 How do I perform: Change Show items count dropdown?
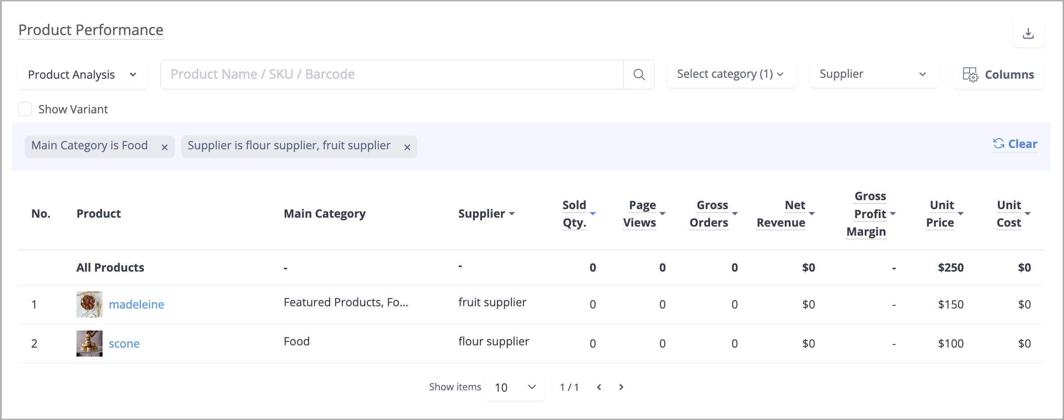tap(515, 387)
